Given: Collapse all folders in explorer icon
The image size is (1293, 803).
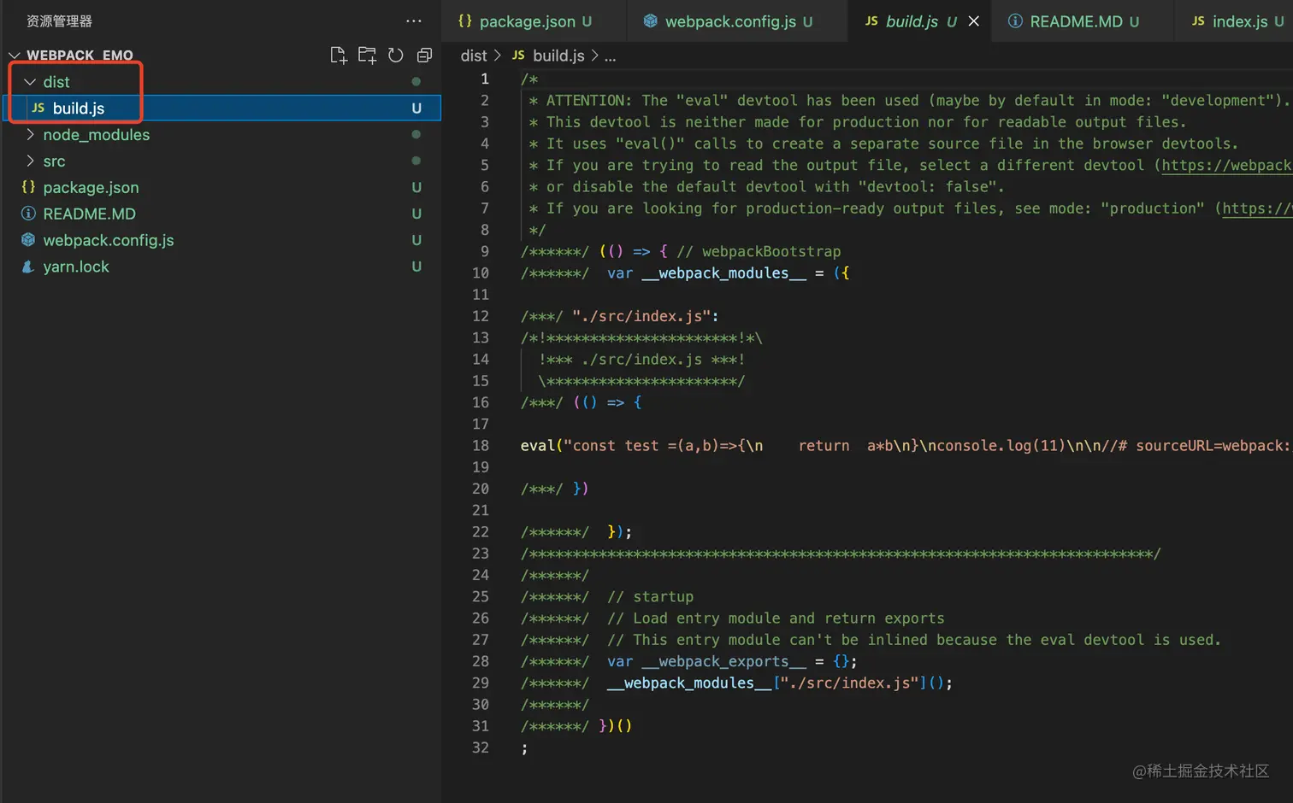Looking at the screenshot, I should pos(424,56).
